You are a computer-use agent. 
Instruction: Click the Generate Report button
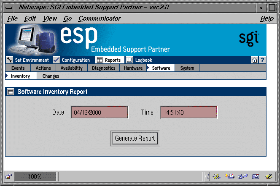click(135, 138)
